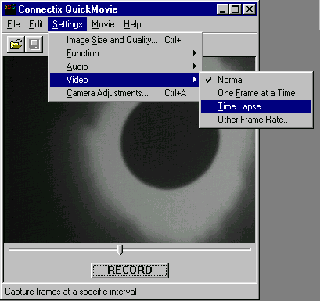Click the QuickMovie clapperboard title icon
The height and width of the screenshot is (301, 320).
tap(10, 9)
